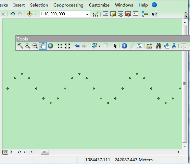
Task: Click the vertical scrollbar down arrow
Action: tap(185, 147)
